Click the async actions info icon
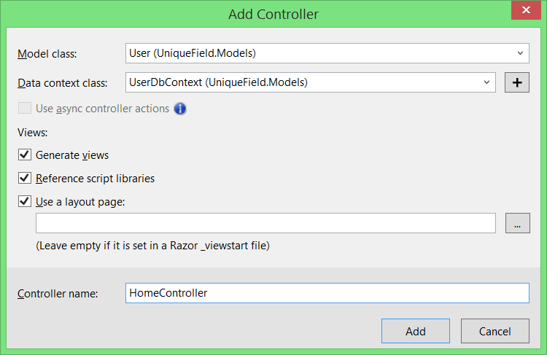Screen dimensions: 547x355 pos(180,109)
